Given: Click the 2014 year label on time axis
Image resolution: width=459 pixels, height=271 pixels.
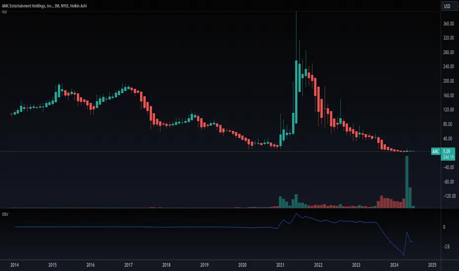Looking at the screenshot, I should click(14, 265).
